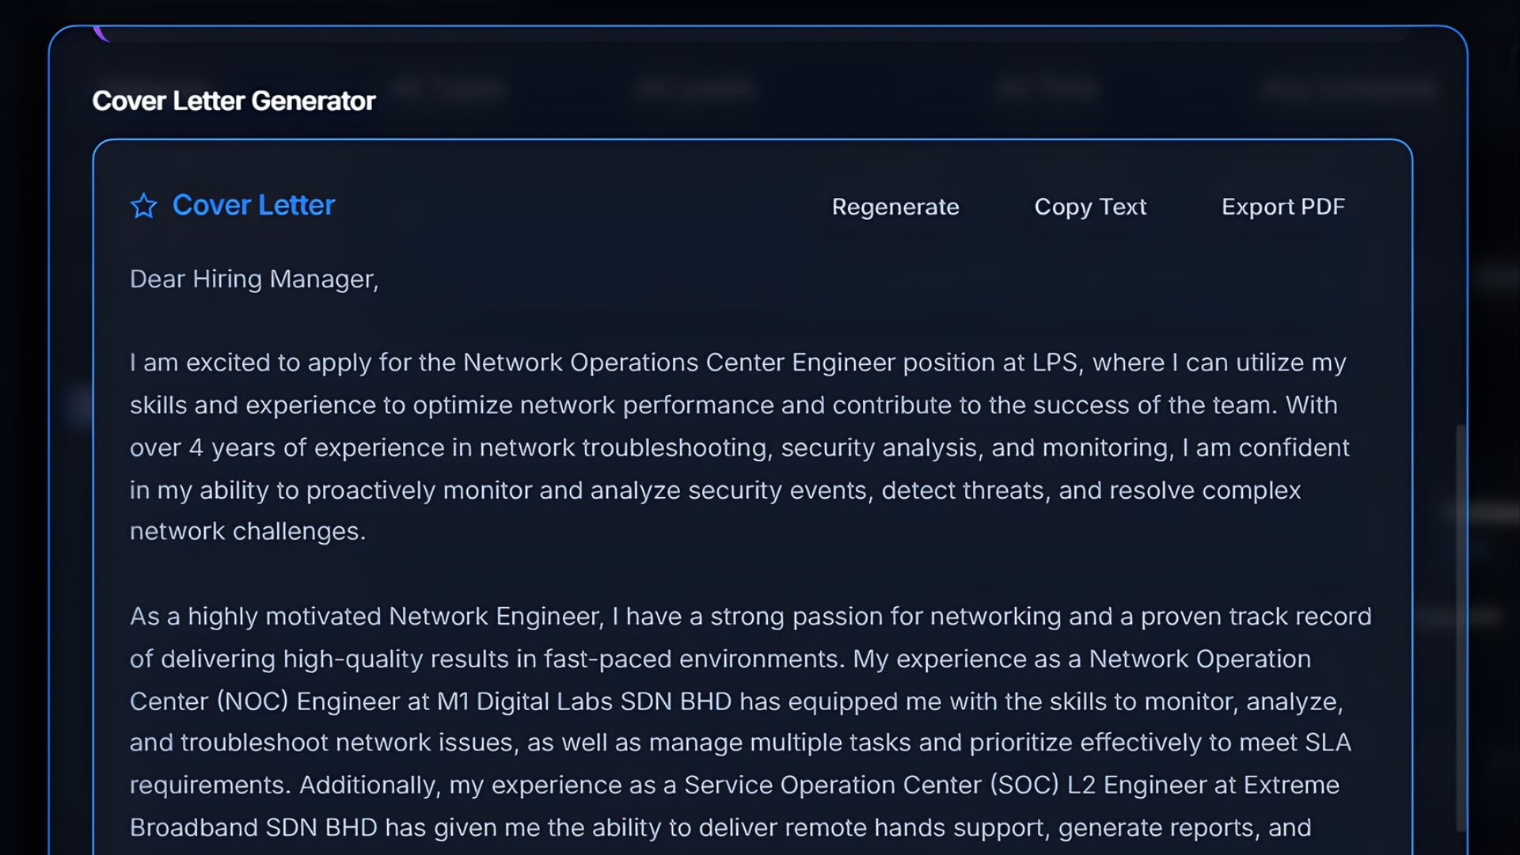
Task: Click the vertical scrollbar on the right
Action: coord(1461,625)
